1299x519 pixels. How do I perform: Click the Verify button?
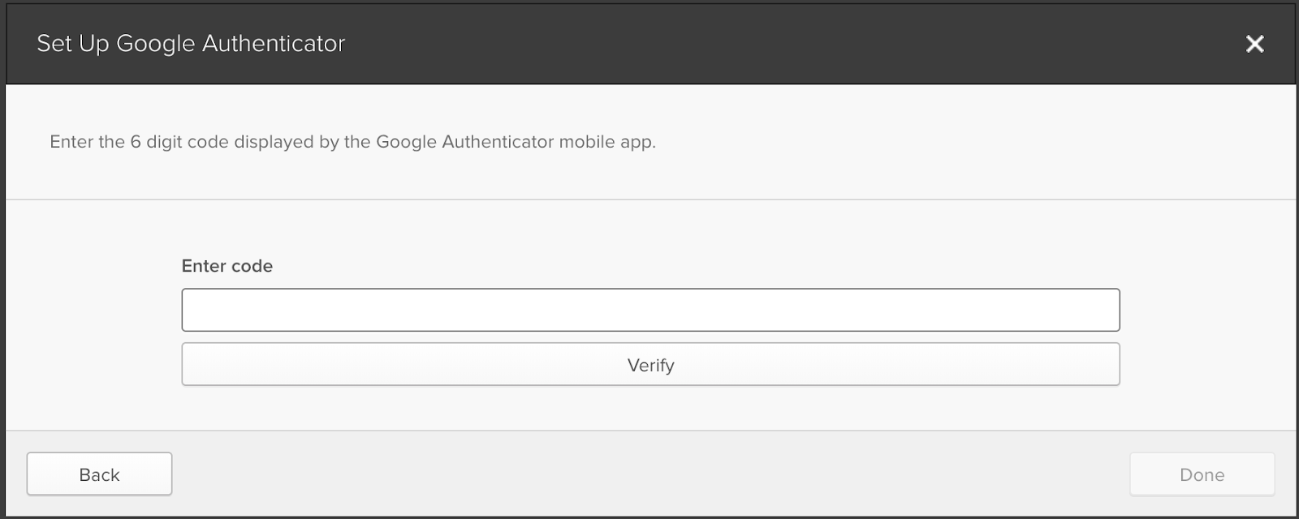(x=650, y=364)
